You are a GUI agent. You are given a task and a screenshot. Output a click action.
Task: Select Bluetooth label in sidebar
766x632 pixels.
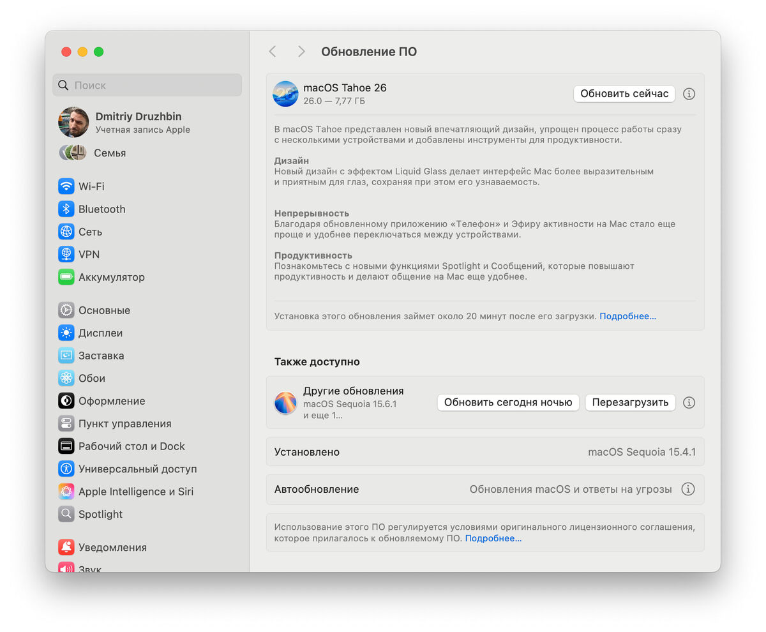(102, 209)
